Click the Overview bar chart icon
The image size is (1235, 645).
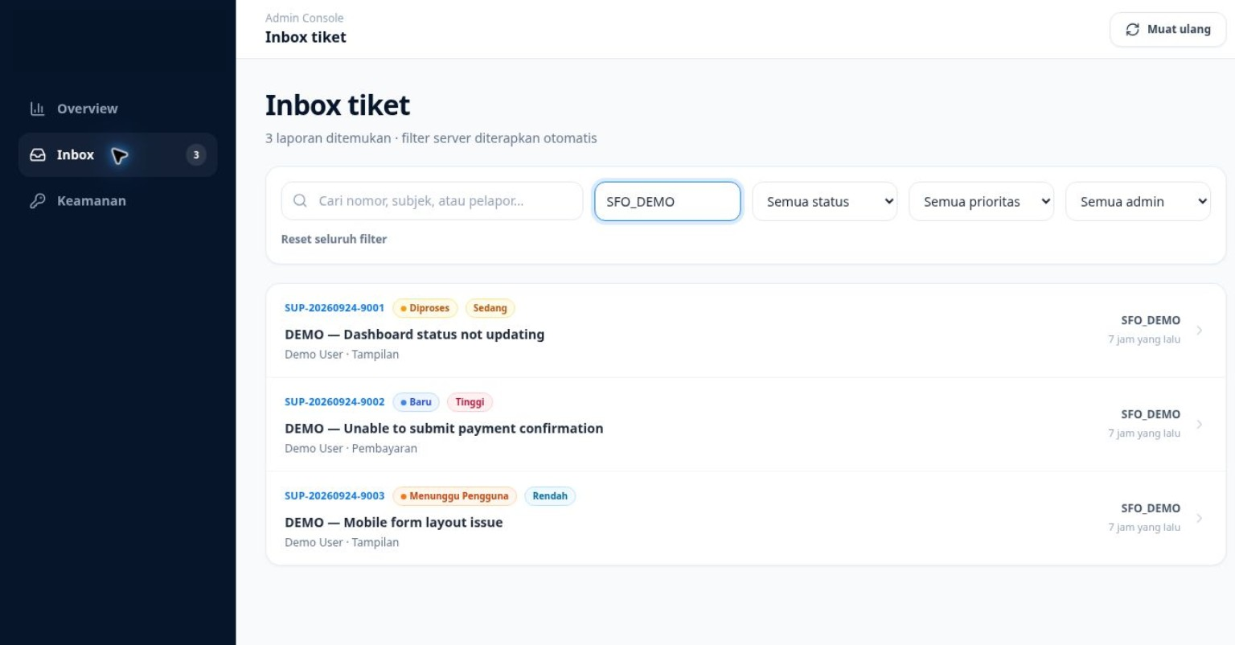click(37, 109)
